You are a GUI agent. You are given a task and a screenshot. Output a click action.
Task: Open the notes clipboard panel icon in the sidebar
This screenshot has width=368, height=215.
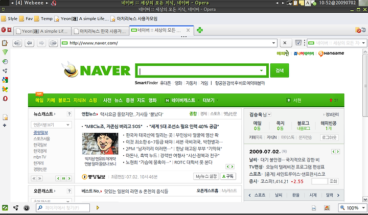point(5,43)
